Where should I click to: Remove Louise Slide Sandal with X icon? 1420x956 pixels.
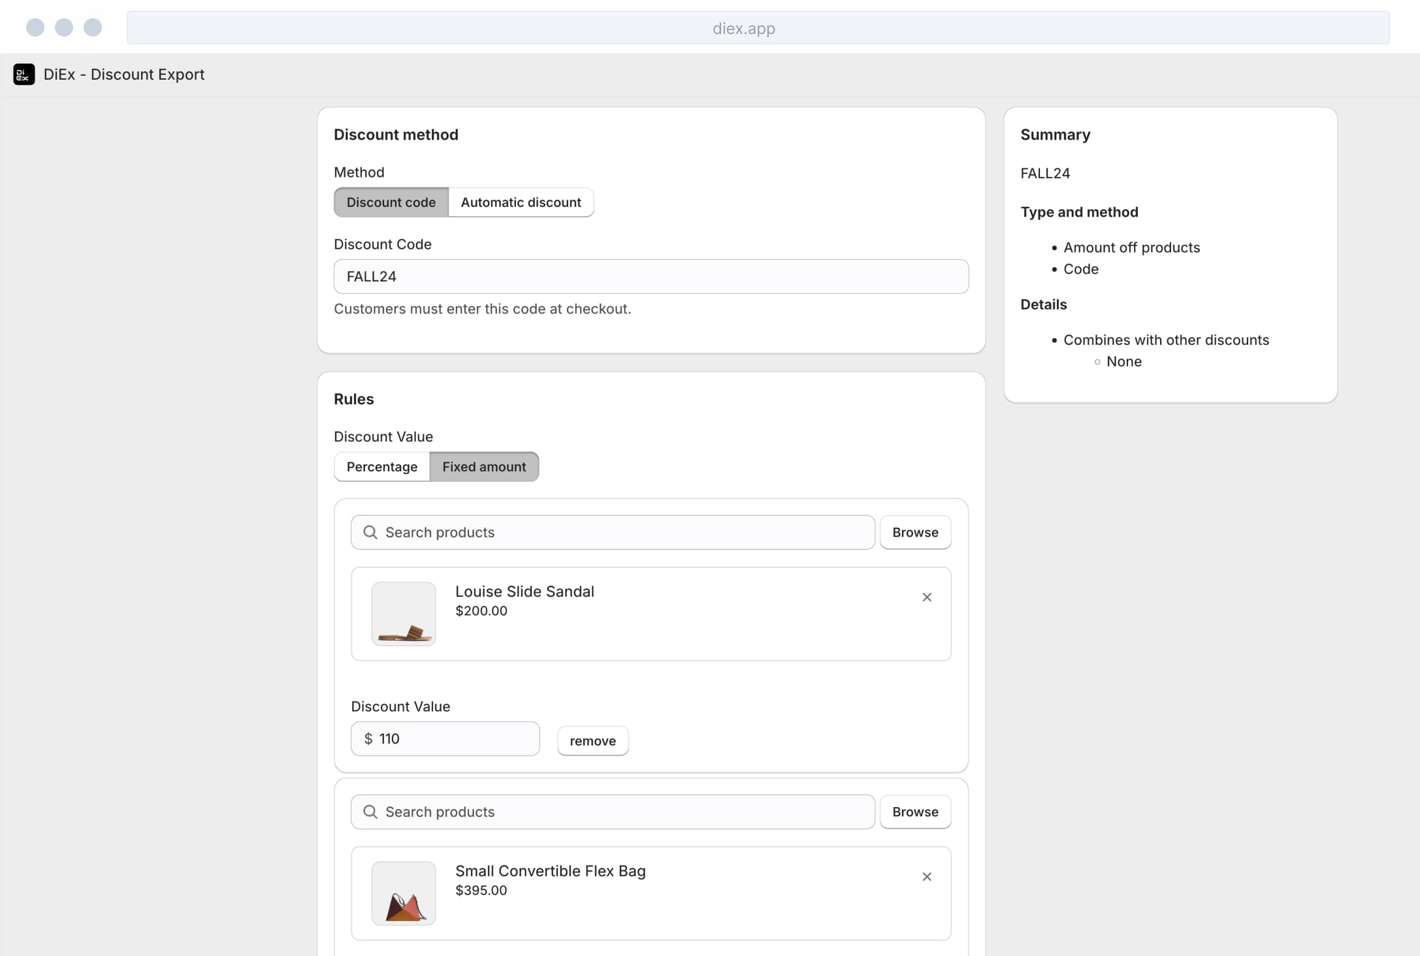click(x=926, y=597)
